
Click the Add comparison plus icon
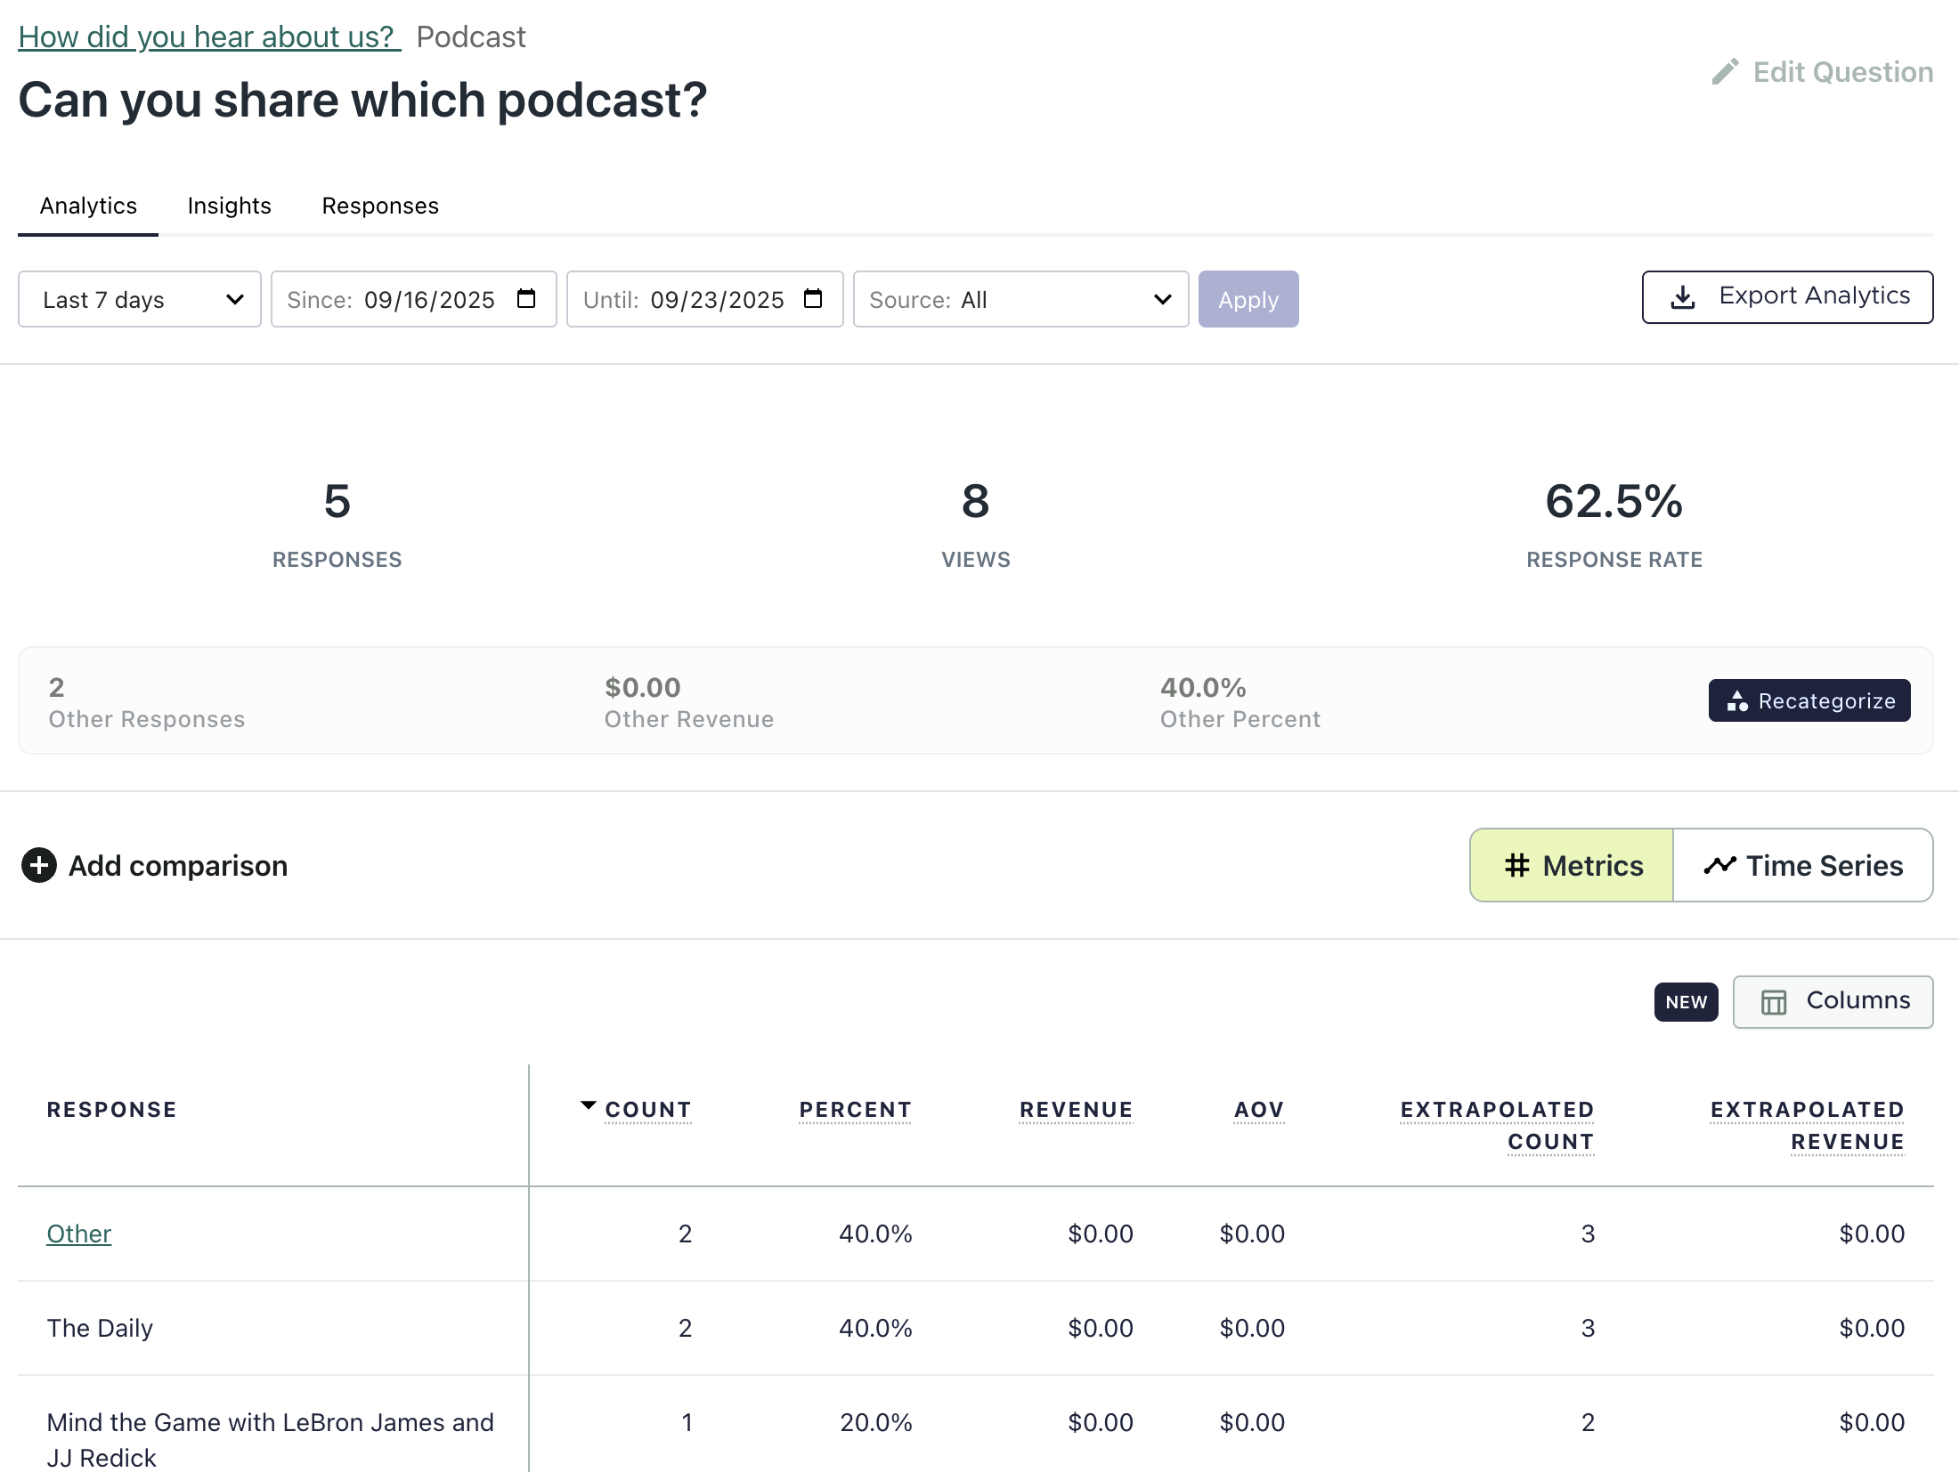[39, 865]
